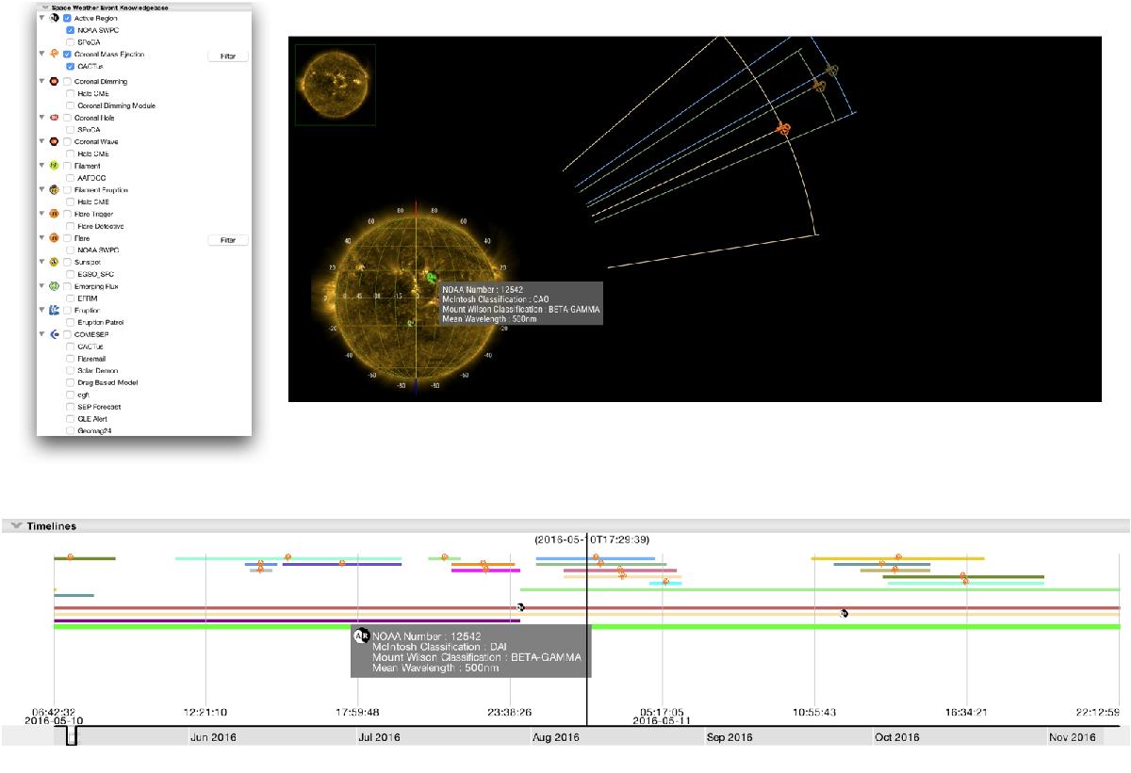Uncheck the NOAA SWPC checkbox under Active Region
Image resolution: width=1131 pixels, height=773 pixels.
71,31
